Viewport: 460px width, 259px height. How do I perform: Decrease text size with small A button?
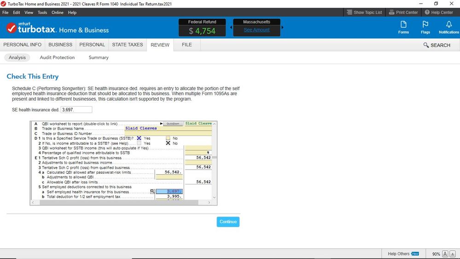453,254
